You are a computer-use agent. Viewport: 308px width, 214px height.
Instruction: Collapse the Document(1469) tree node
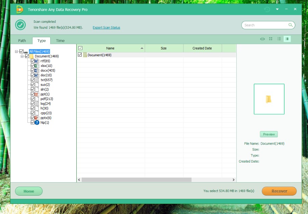(22, 56)
